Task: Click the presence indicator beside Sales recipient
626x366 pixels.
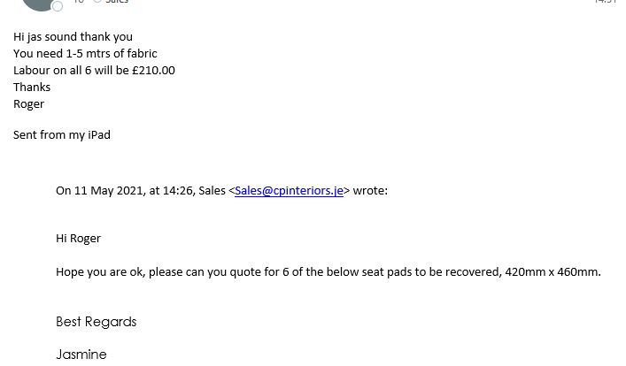Action: pos(97,2)
